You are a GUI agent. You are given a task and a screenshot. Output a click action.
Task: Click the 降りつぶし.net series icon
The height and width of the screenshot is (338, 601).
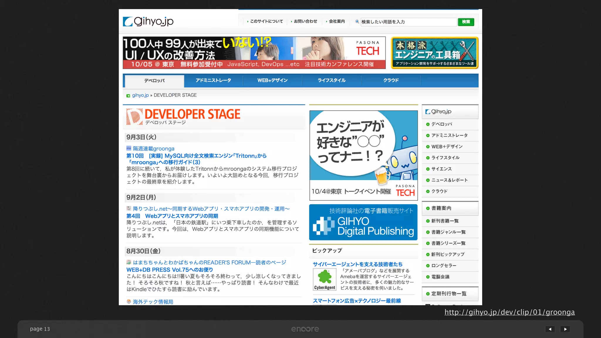pos(129,208)
